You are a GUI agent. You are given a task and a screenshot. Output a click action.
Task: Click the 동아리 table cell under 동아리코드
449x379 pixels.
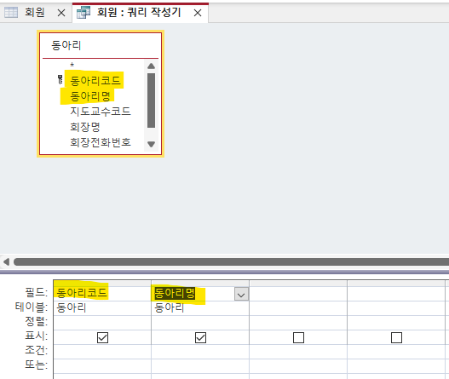click(x=102, y=308)
